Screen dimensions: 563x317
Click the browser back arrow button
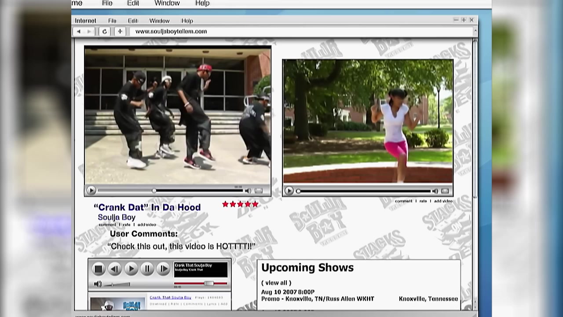[79, 32]
